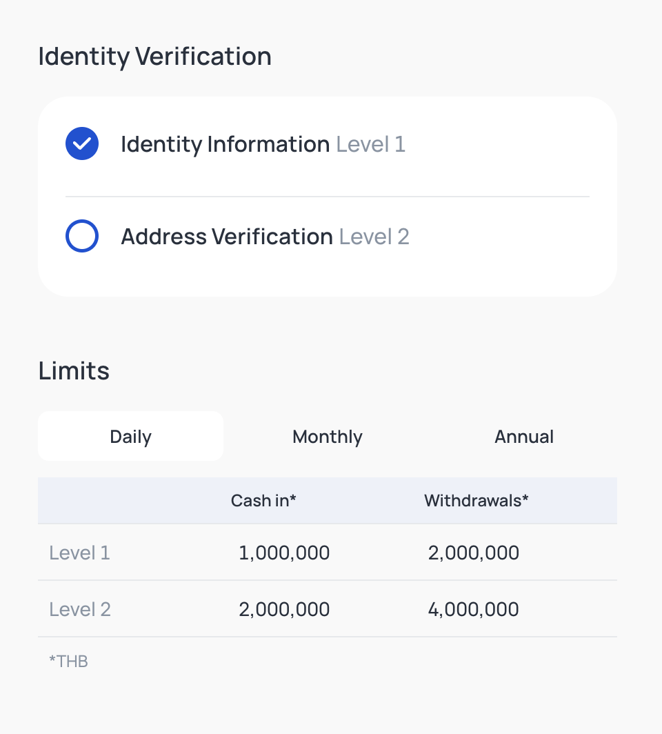
Task: Open the Identity Information row
Action: pyautogui.click(x=327, y=143)
